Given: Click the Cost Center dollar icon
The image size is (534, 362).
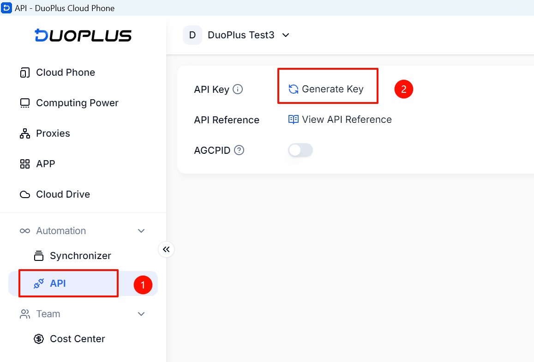Looking at the screenshot, I should pyautogui.click(x=39, y=339).
